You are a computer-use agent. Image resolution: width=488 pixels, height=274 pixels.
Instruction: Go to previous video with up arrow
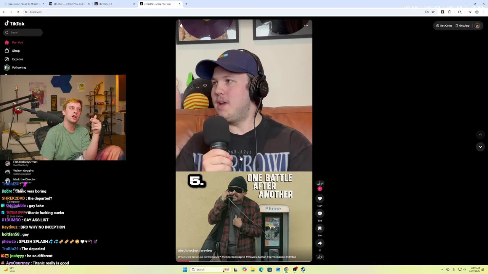click(x=480, y=135)
